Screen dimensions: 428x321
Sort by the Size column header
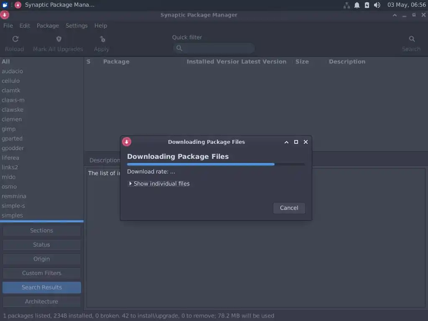click(x=302, y=62)
